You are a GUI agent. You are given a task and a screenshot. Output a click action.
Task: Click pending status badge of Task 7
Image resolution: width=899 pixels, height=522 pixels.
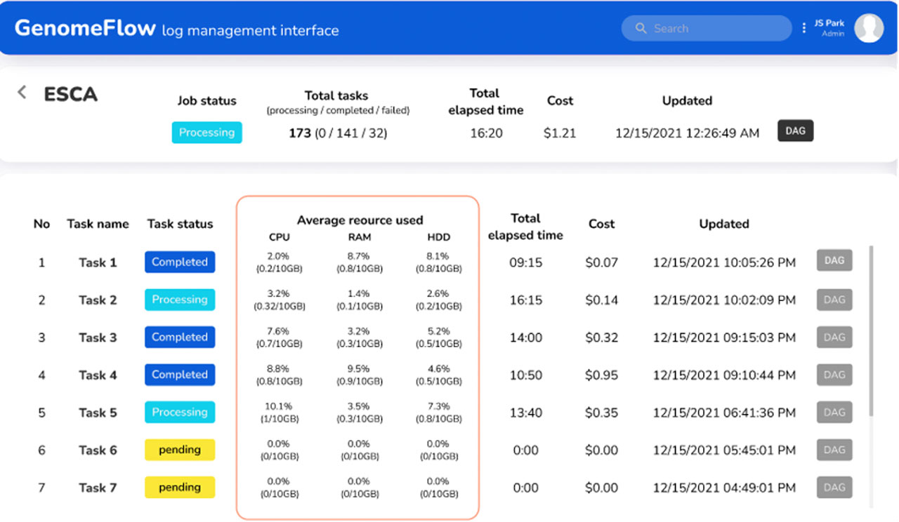(180, 487)
